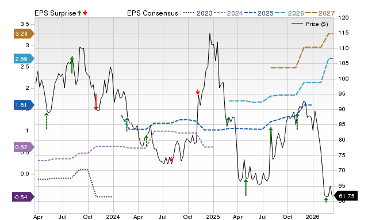
Task: Click the 70 price axis label
Action: pos(342,170)
